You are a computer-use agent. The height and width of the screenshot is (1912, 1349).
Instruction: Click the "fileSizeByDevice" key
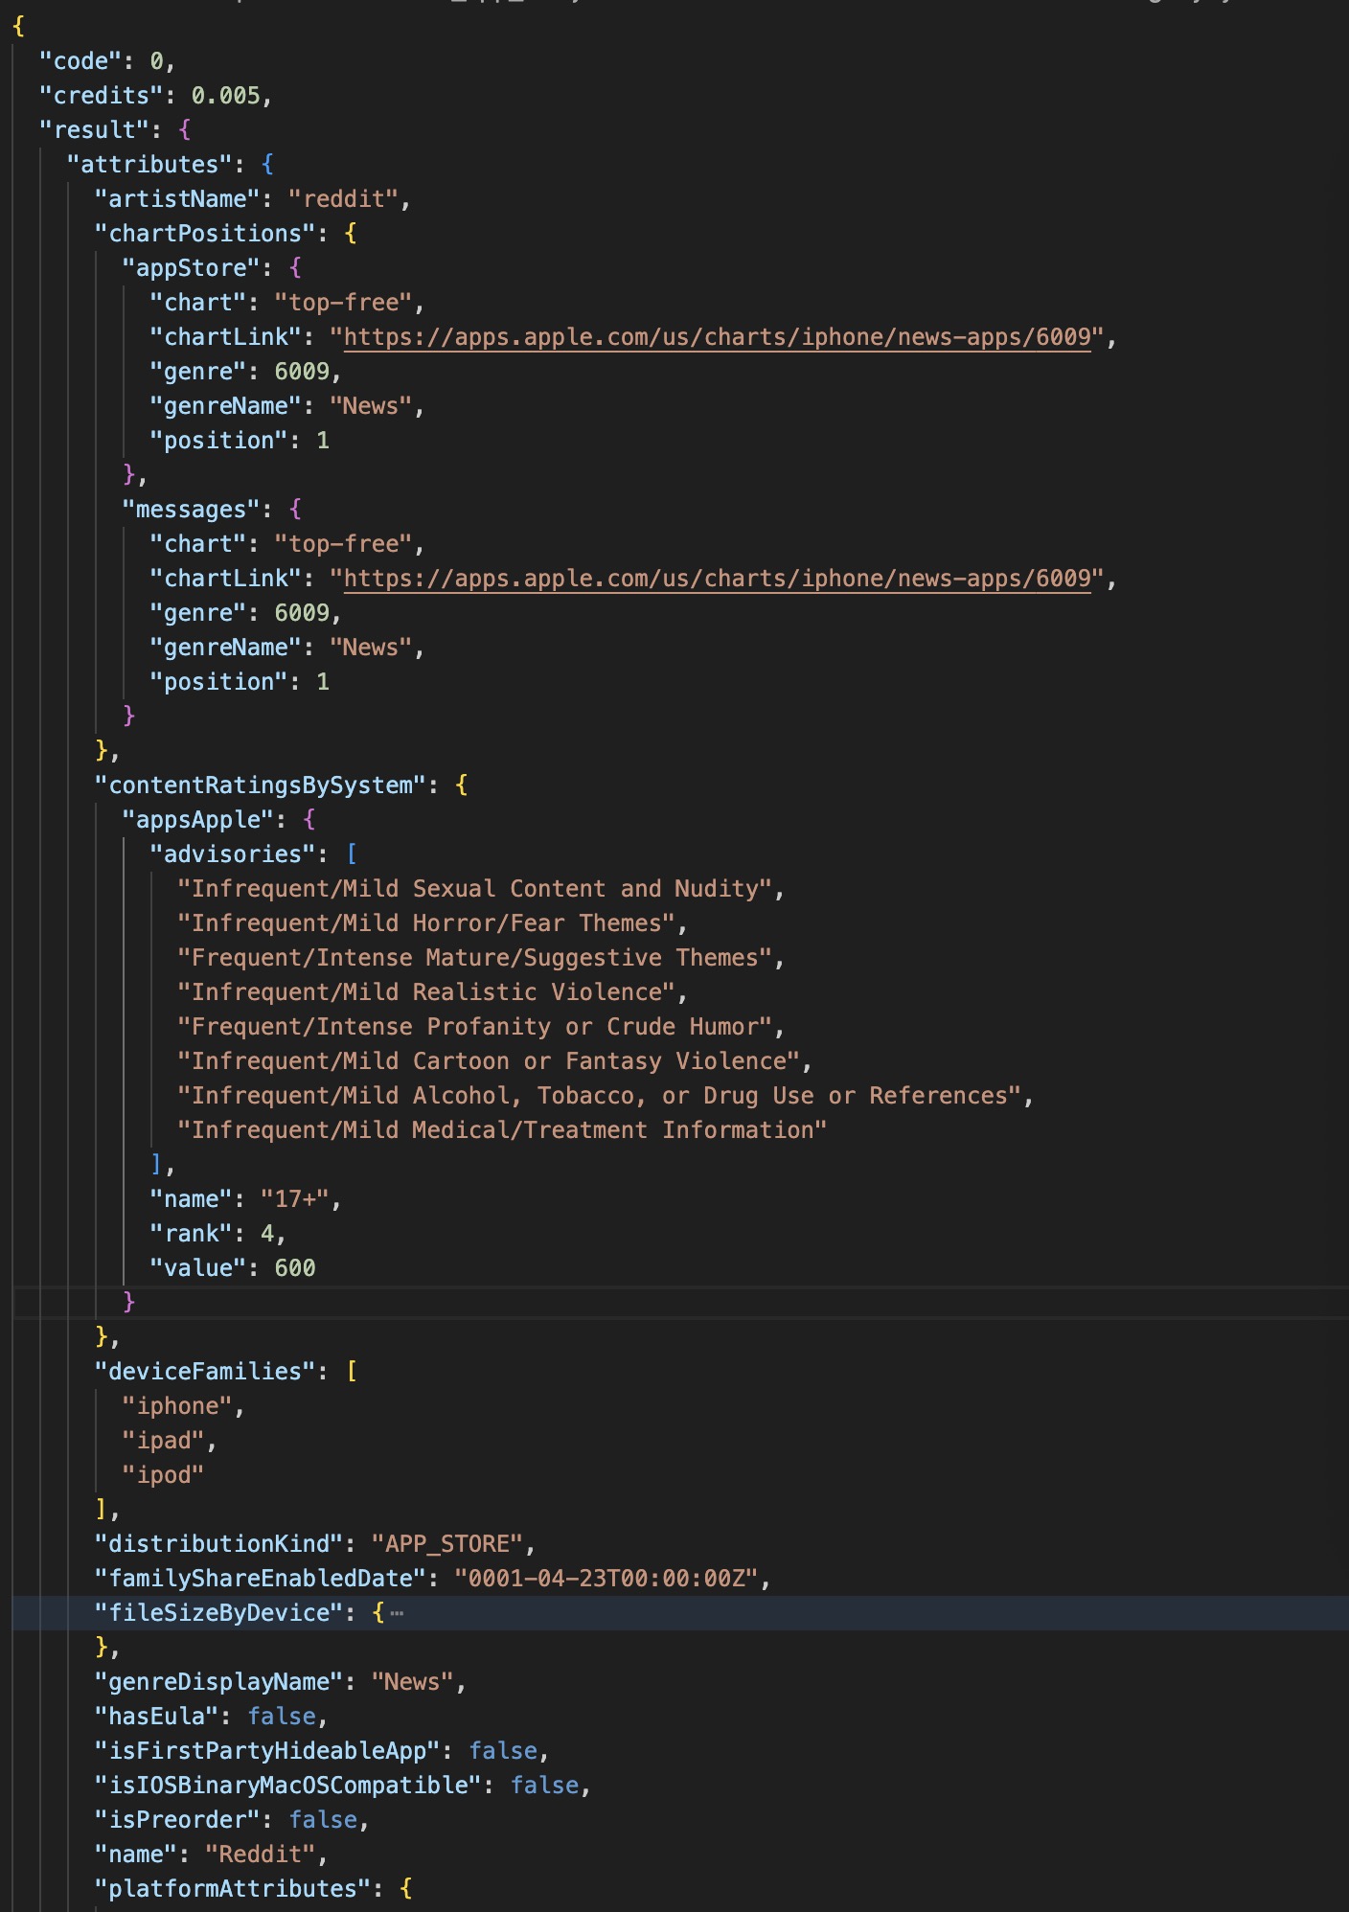coord(219,1613)
